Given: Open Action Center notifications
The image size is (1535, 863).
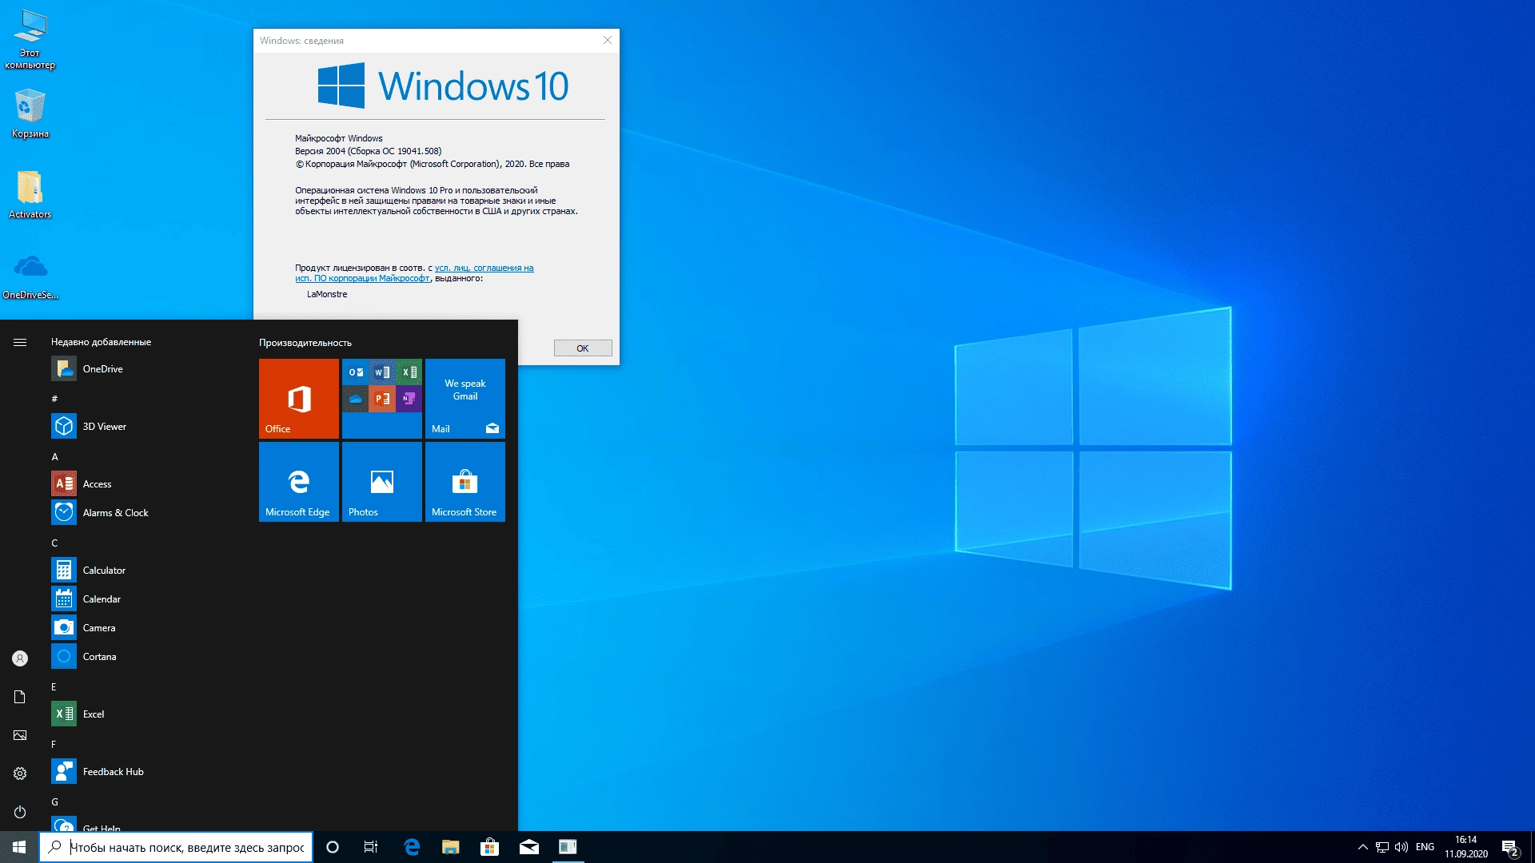Looking at the screenshot, I should click(x=1509, y=847).
